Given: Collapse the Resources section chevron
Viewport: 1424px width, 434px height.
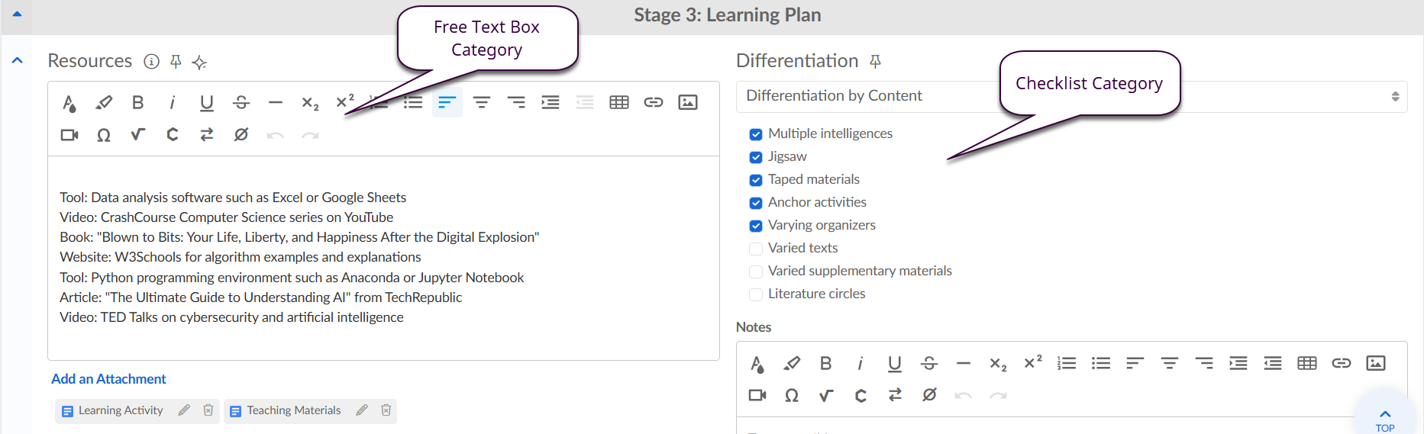Looking at the screenshot, I should [18, 60].
